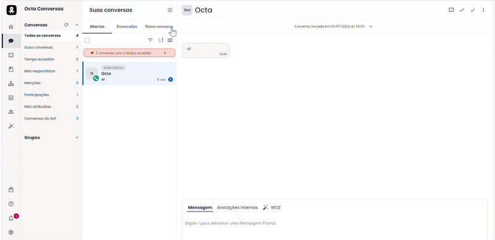
Task: Open the magic wand sidebar icon
Action: 11,126
